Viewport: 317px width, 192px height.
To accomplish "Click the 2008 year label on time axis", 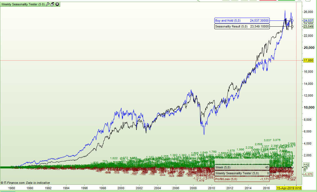I will 194,188.
